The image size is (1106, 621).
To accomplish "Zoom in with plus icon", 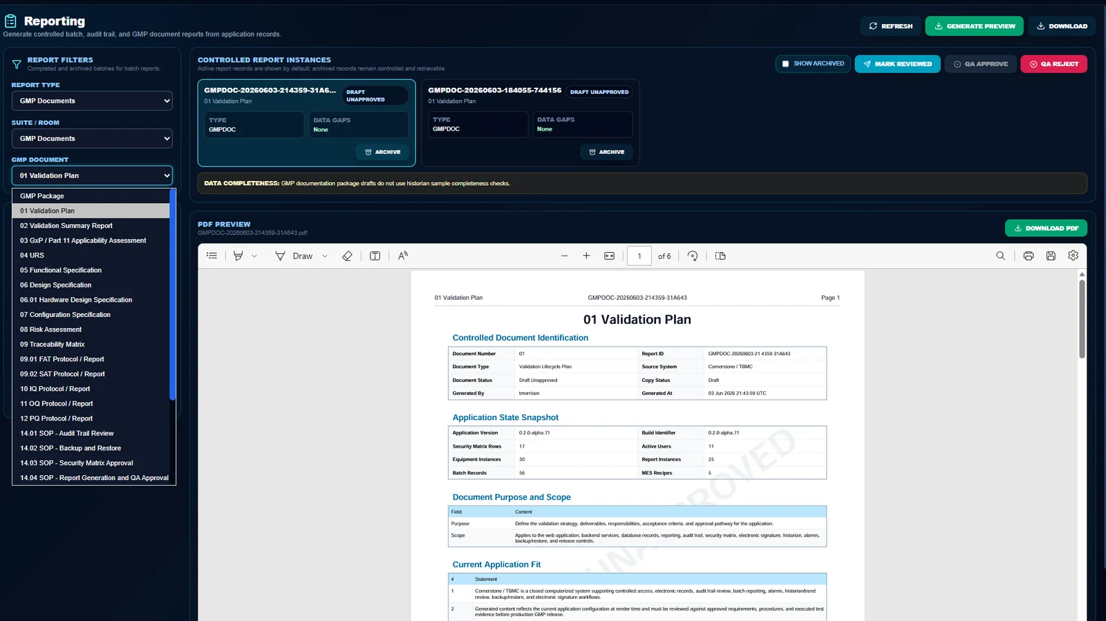I will tap(586, 256).
